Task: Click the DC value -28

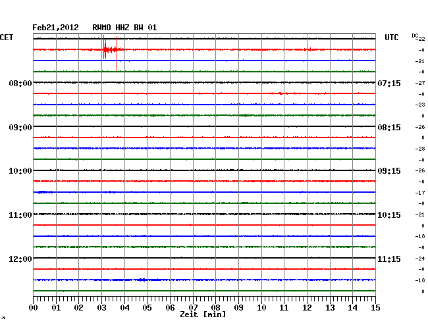Action: [x=420, y=149]
